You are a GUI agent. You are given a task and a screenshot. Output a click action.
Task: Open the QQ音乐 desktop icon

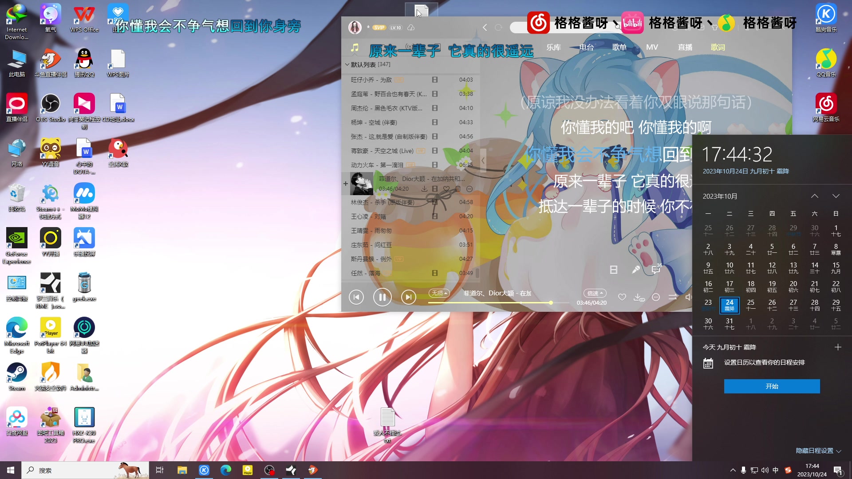[826, 63]
